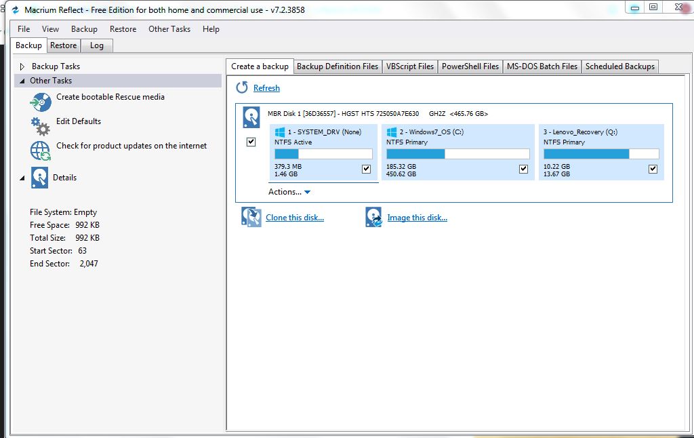The height and width of the screenshot is (438, 694).
Task: Select the Create a backup tab
Action: (260, 66)
